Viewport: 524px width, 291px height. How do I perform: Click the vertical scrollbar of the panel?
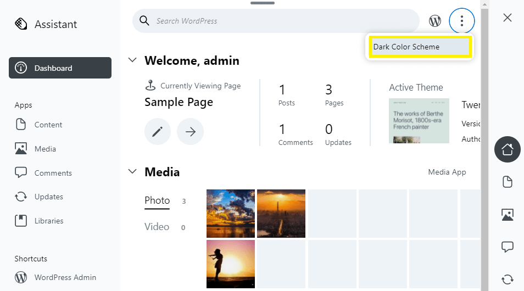pyautogui.click(x=484, y=150)
